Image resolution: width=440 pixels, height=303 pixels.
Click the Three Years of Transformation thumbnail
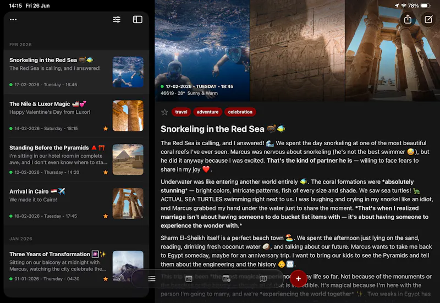[x=128, y=266]
